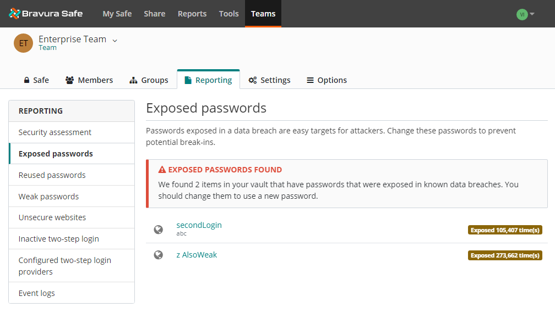Open Weak passwords report
Screen dimensions: 555x313
coord(72,197)
